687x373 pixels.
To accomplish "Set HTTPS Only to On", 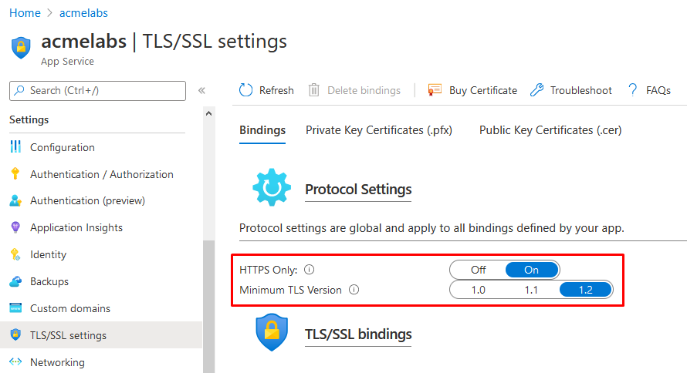I will (532, 270).
